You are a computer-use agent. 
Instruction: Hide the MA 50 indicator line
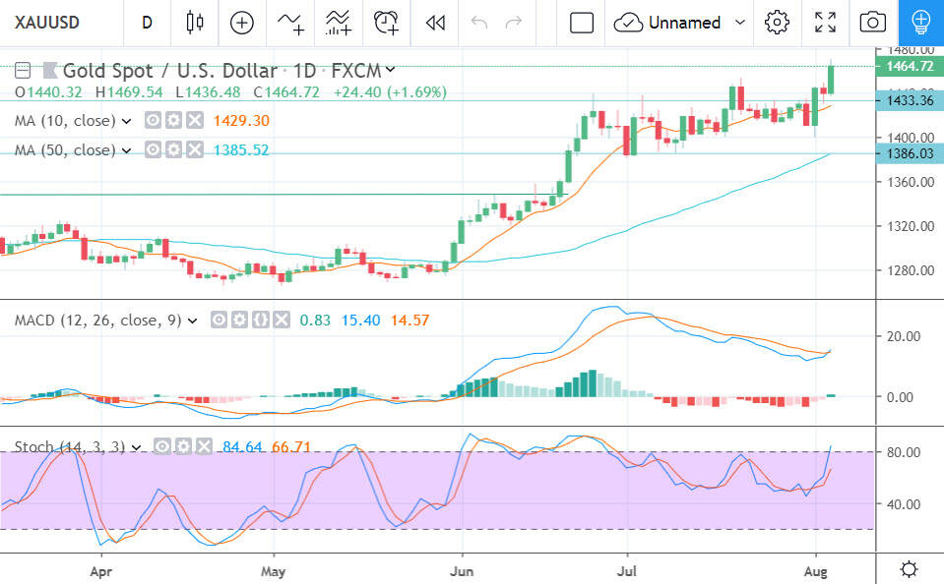coord(153,149)
